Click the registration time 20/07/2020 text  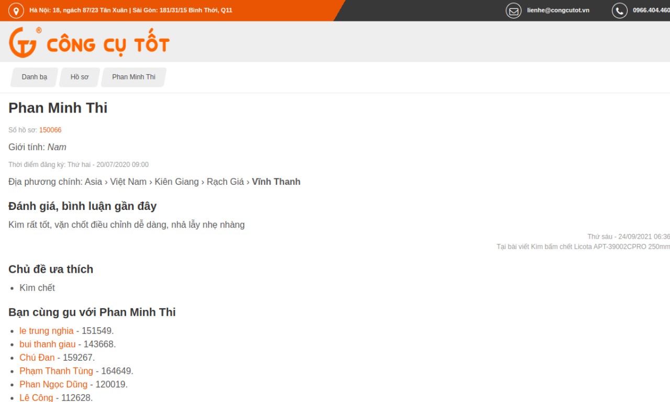(x=79, y=164)
